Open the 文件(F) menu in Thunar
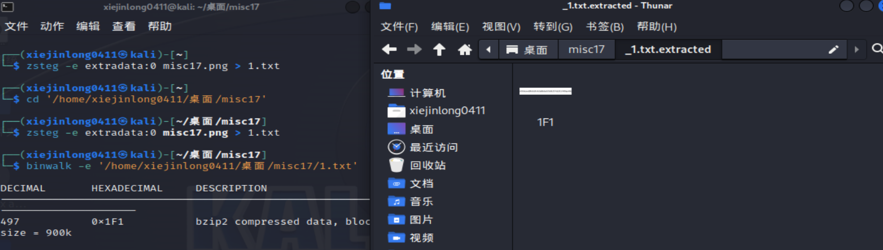Image resolution: width=883 pixels, height=250 pixels. (x=399, y=27)
